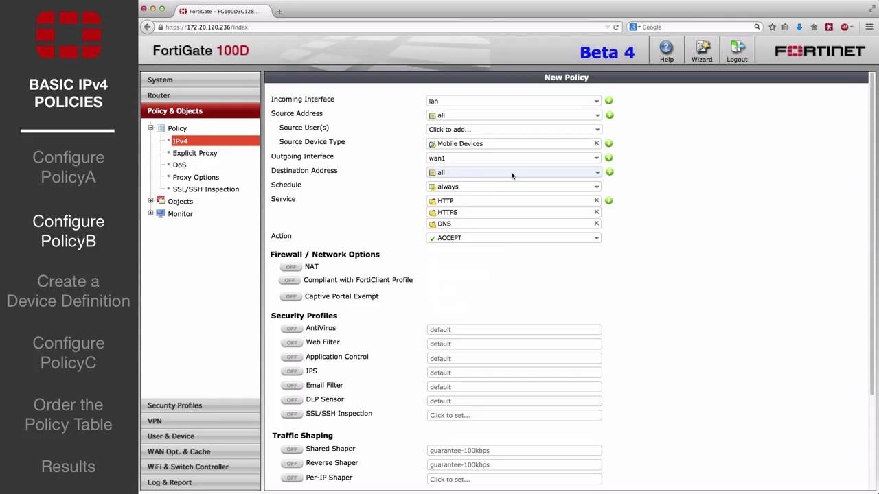Viewport: 879px width, 494px height.
Task: Open the Log & Report section
Action: [201, 482]
